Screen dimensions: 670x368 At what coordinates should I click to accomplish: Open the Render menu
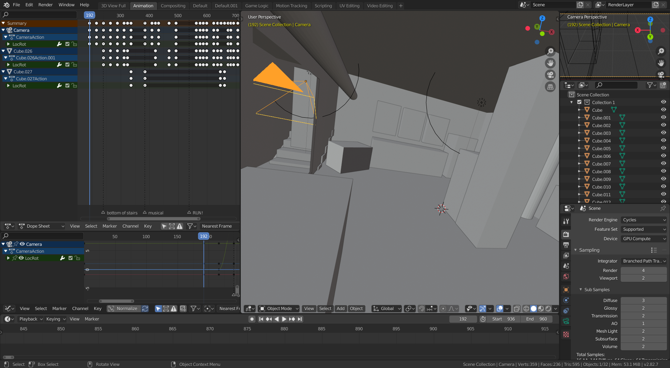[45, 5]
